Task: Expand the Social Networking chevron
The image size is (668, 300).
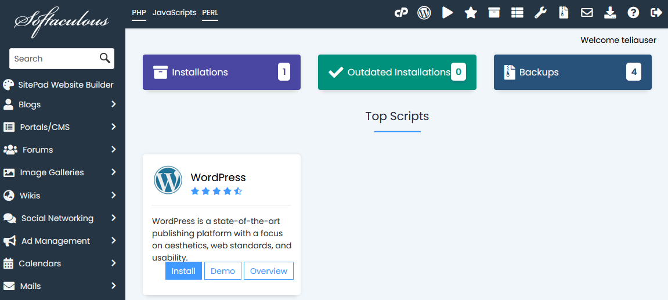Action: [114, 218]
